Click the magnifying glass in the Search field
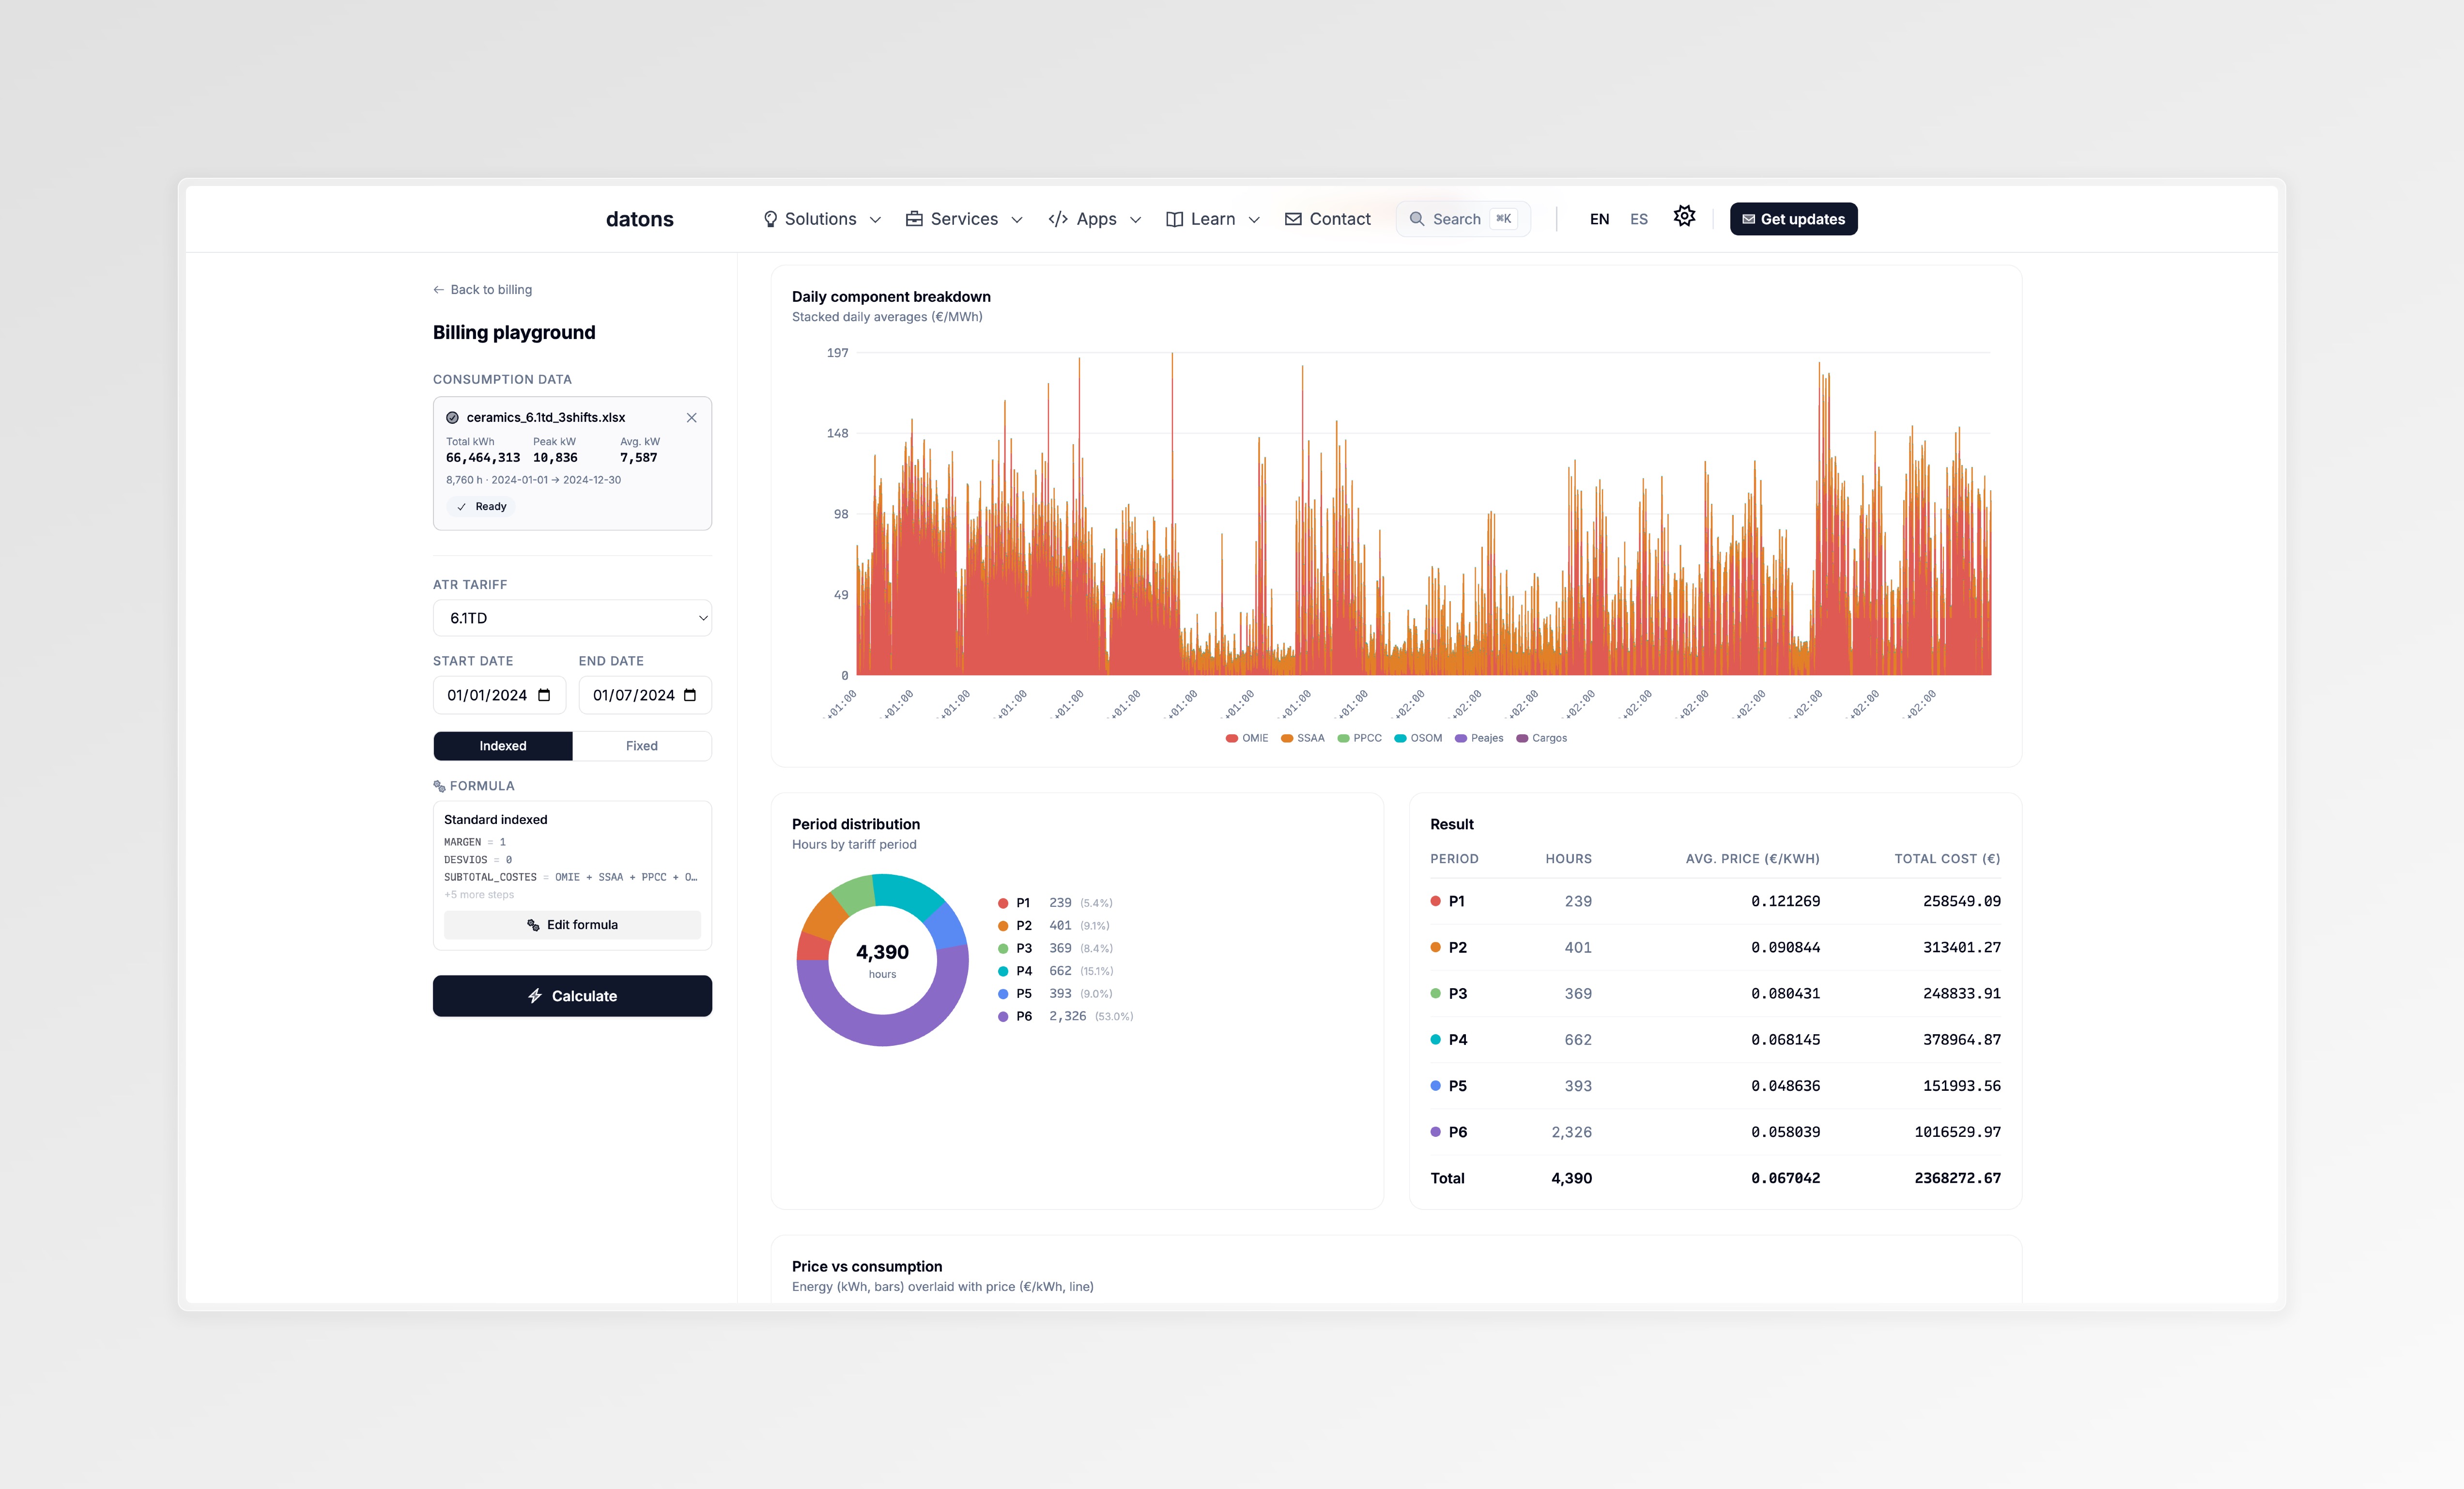This screenshot has height=1489, width=2464. [1417, 218]
